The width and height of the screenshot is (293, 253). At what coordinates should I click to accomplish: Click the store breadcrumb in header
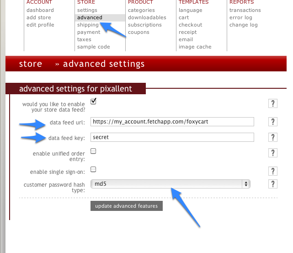coord(31,64)
